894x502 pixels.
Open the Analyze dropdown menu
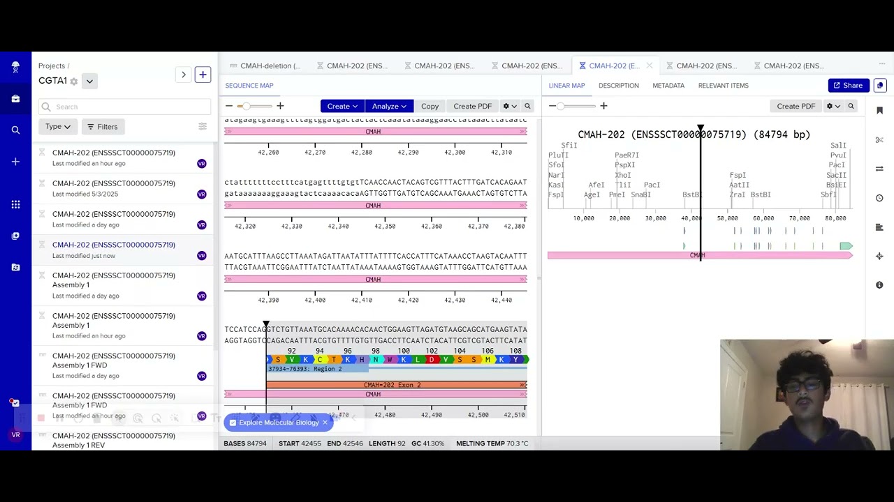389,106
